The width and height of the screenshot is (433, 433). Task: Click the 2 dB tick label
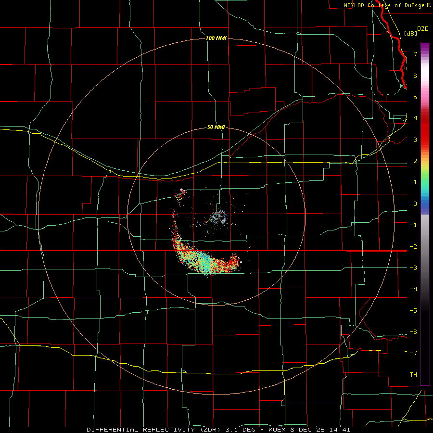pyautogui.click(x=415, y=161)
